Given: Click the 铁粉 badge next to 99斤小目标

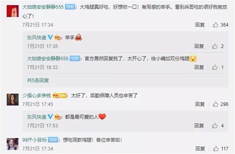Looking at the screenshot, I should coord(53,140).
